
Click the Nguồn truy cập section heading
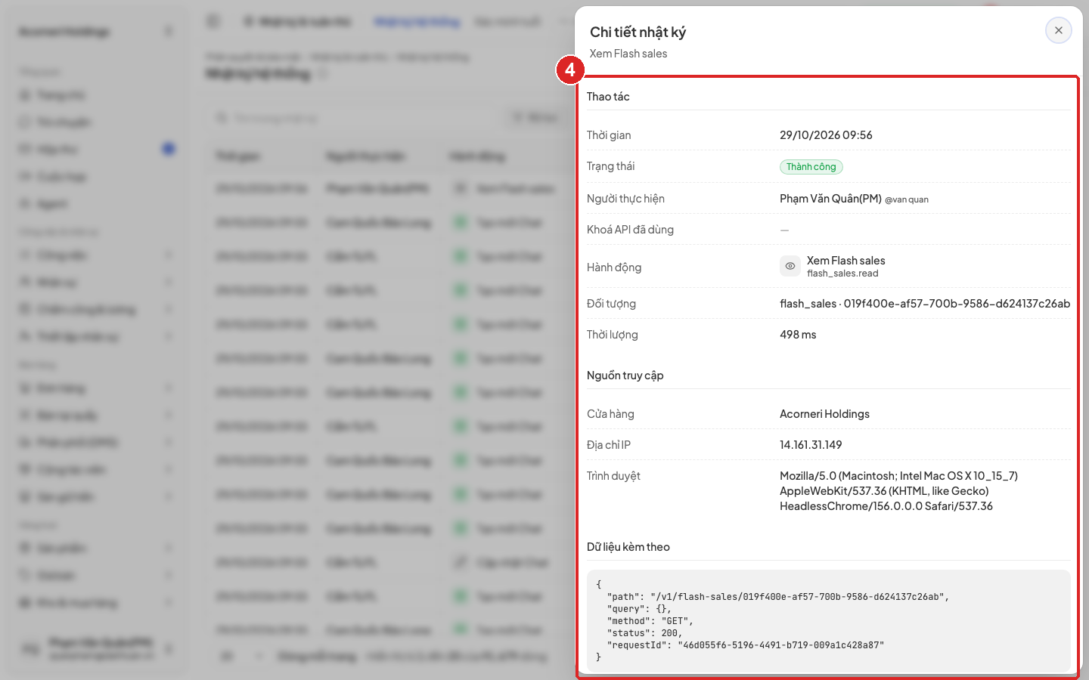point(625,376)
